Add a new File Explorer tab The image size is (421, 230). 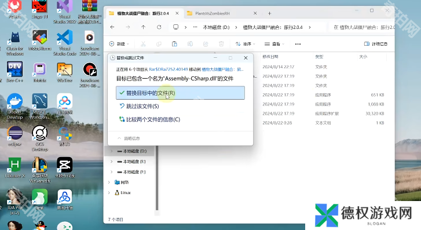(x=270, y=13)
